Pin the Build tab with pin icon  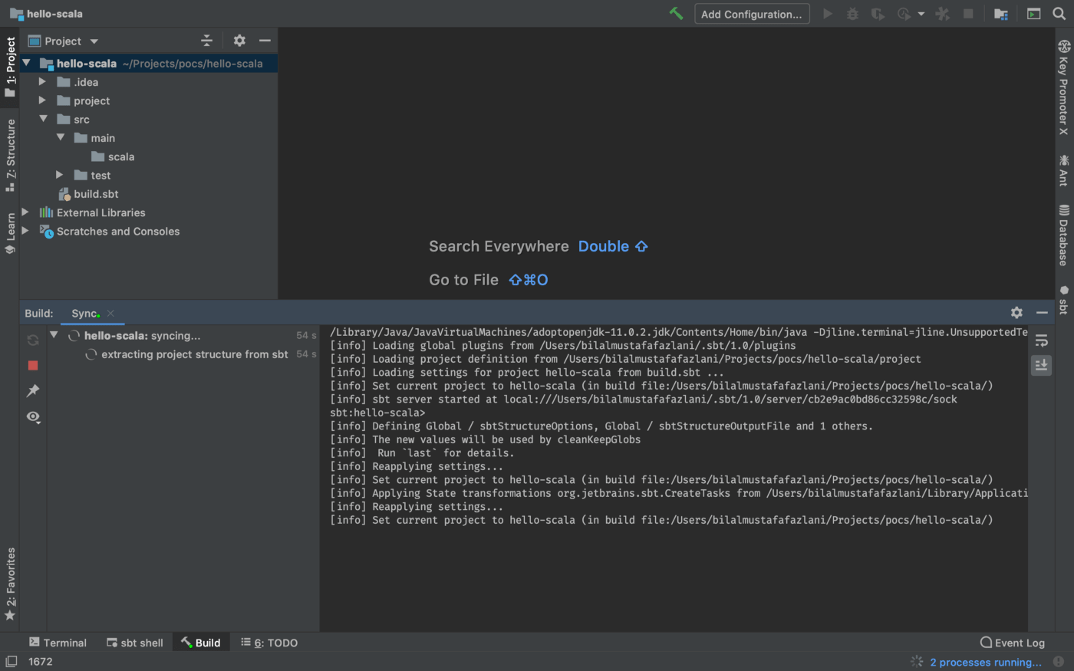pyautogui.click(x=33, y=391)
